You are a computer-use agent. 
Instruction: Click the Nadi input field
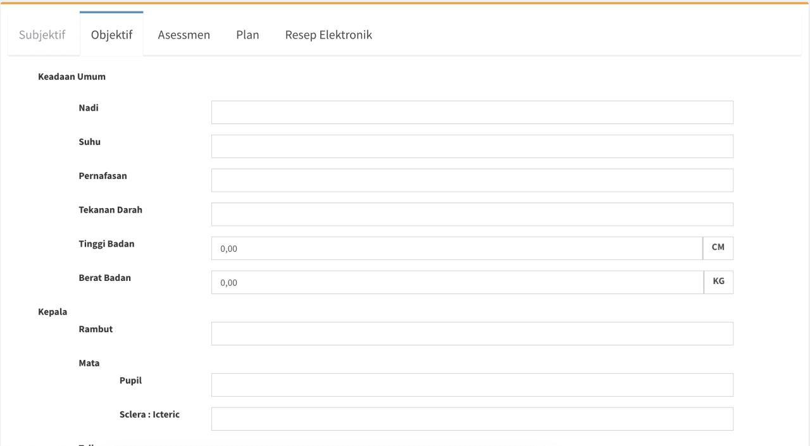(472, 112)
